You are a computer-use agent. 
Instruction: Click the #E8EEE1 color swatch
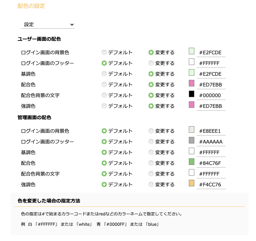click(x=192, y=130)
